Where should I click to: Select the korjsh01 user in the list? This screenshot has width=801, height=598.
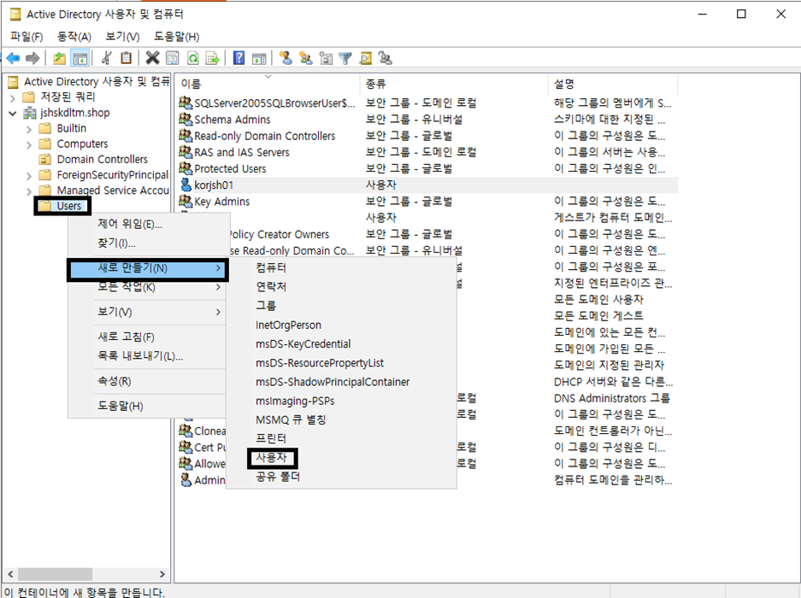coord(214,185)
